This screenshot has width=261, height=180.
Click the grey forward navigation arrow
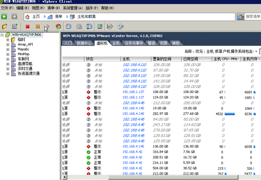pos(14,17)
